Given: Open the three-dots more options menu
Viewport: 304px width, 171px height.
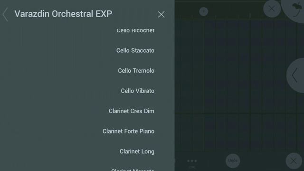Looking at the screenshot, I should coord(192,161).
